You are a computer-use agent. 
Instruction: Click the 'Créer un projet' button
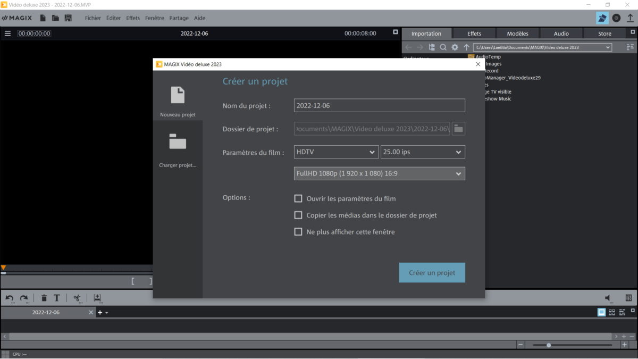(432, 273)
